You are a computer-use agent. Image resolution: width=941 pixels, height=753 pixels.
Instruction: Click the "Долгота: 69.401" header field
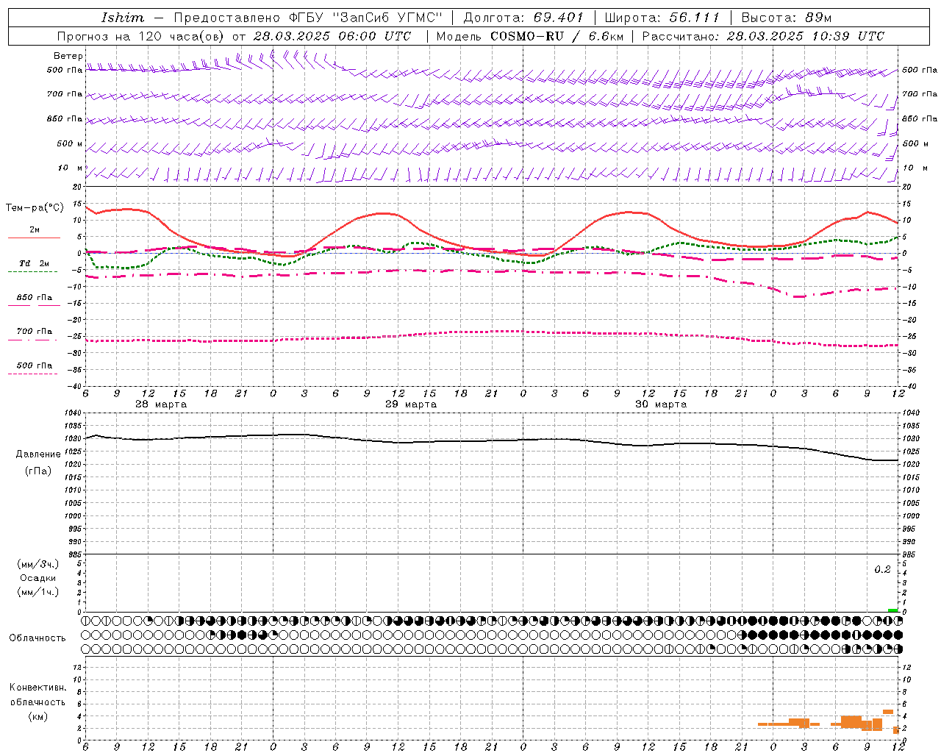pyautogui.click(x=523, y=18)
